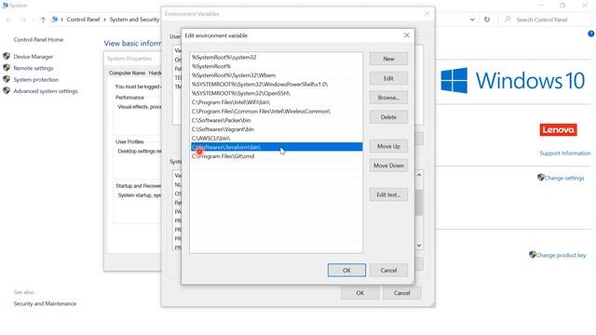Confirm with OK in Edit environment variable dialog
Image resolution: width=596 pixels, height=335 pixels.
346,271
